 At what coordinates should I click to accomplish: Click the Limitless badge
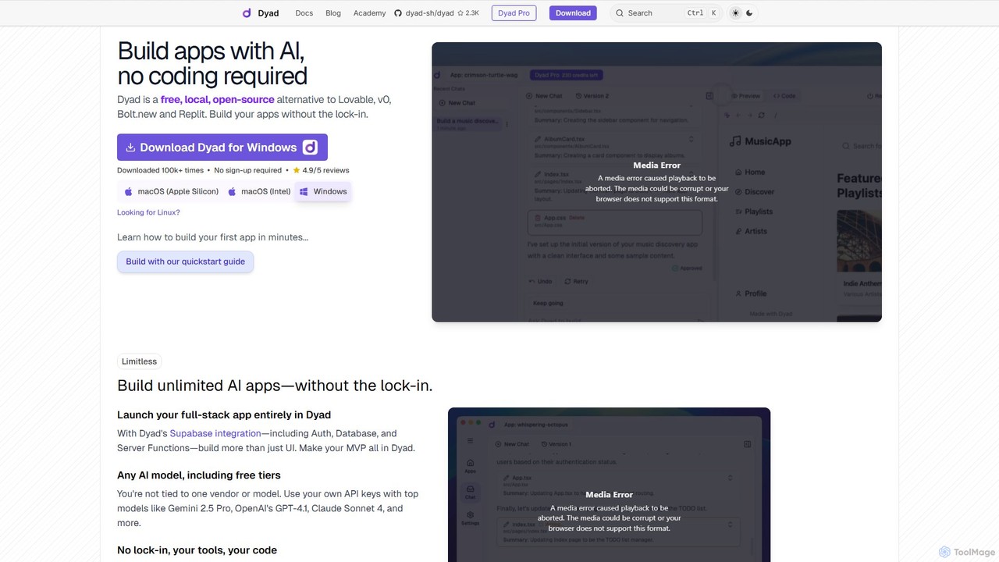pyautogui.click(x=139, y=361)
